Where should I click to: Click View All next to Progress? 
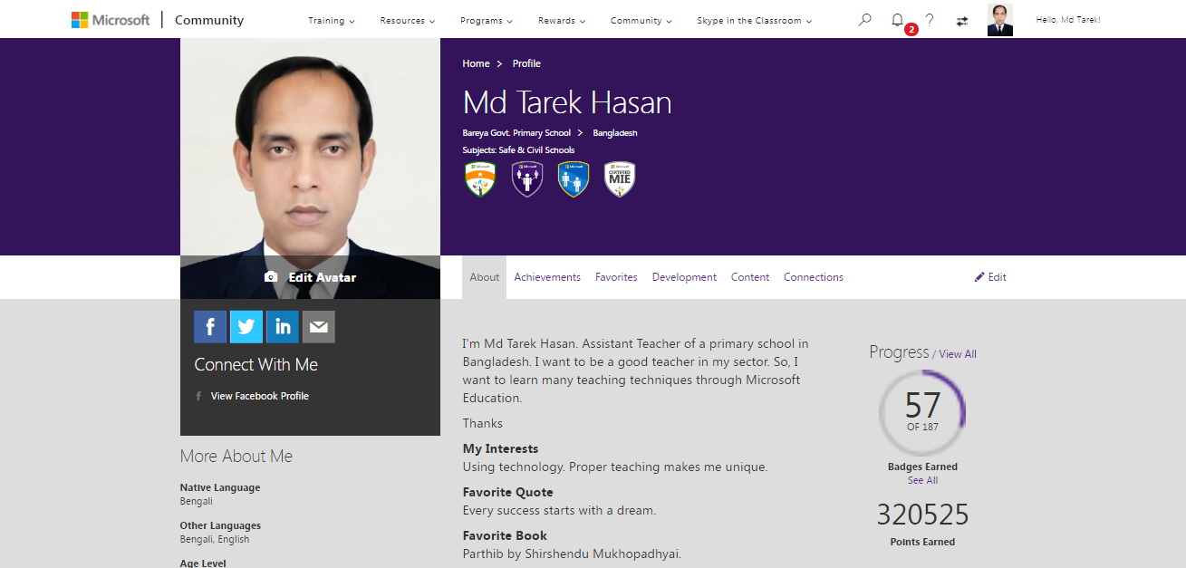[958, 354]
